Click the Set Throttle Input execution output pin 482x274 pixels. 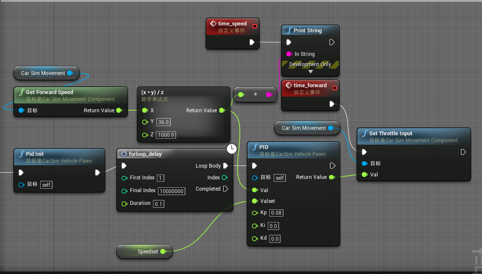click(463, 152)
